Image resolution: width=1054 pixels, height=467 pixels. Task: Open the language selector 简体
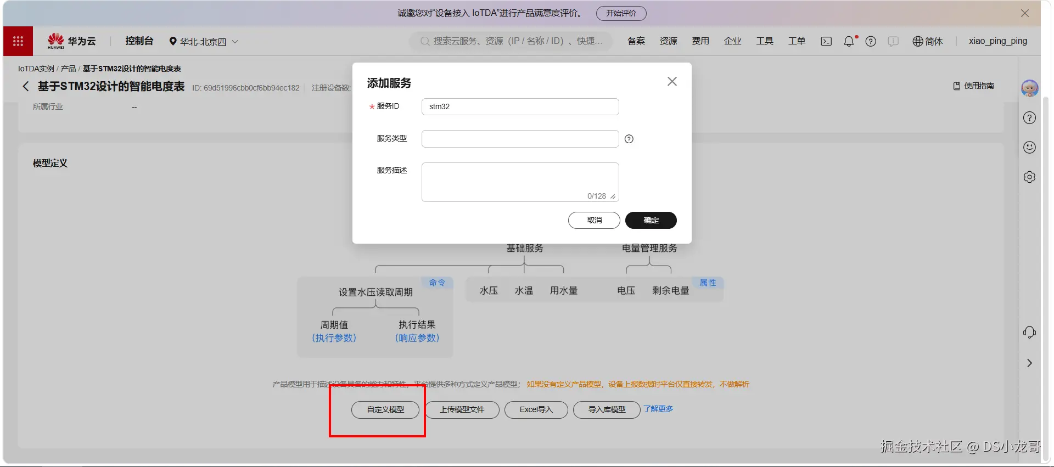[927, 41]
